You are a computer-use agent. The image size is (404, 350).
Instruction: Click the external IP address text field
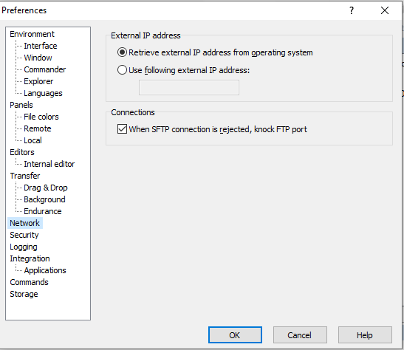(189, 88)
